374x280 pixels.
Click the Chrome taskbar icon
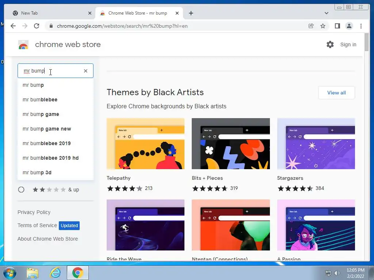[78, 273]
